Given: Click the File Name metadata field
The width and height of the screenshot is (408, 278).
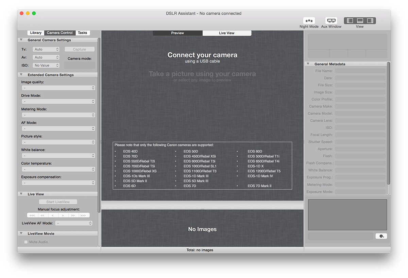Looking at the screenshot, I should point(360,71).
